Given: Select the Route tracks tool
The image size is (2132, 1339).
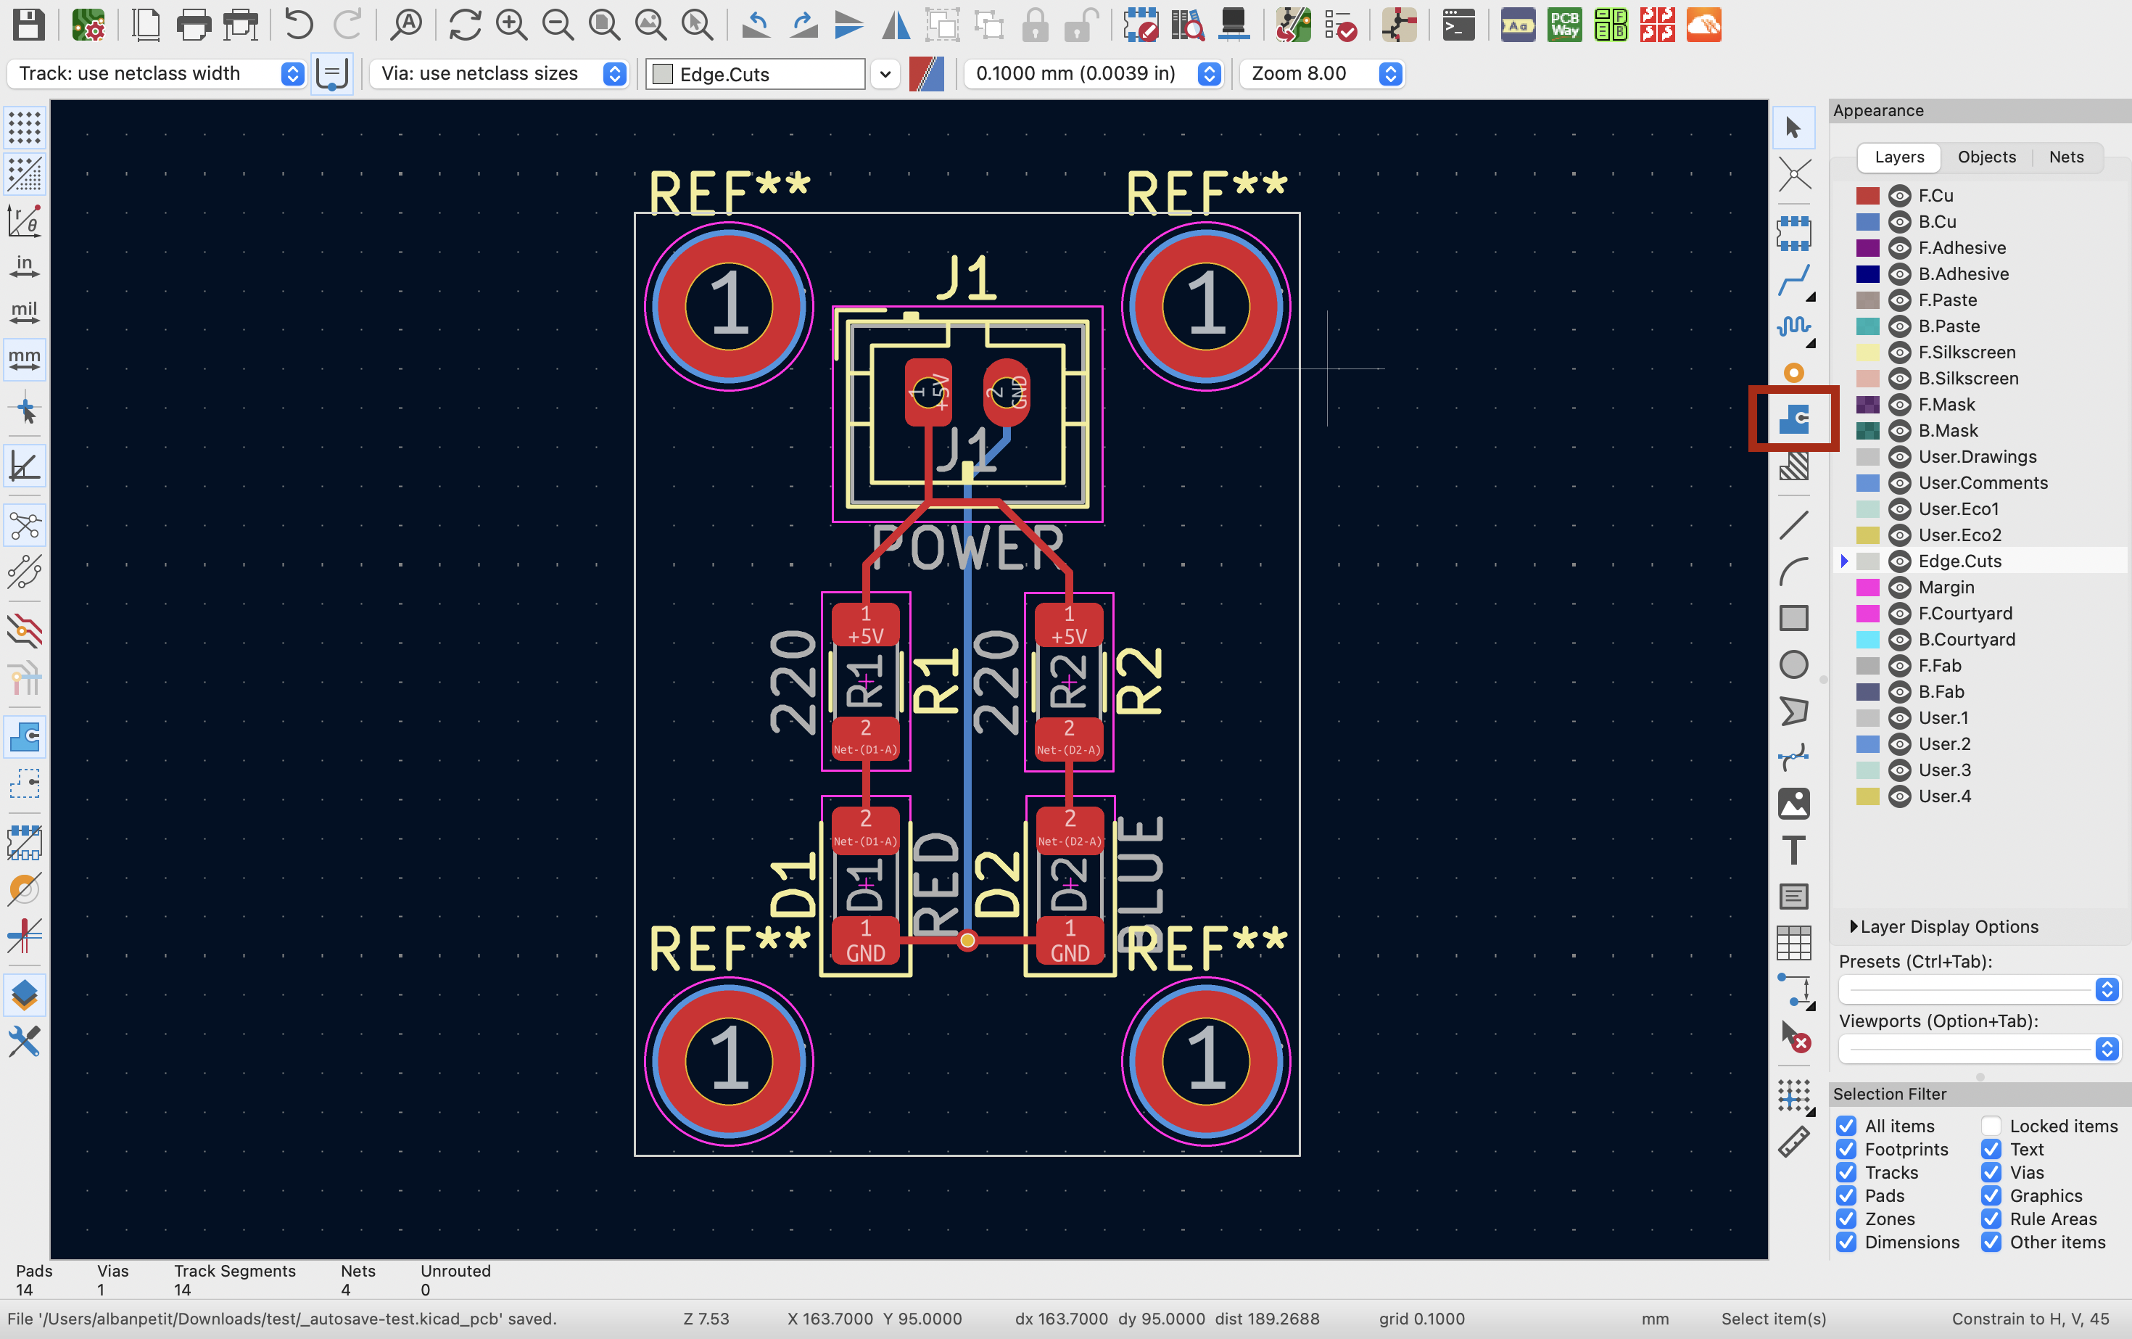Looking at the screenshot, I should (1793, 281).
